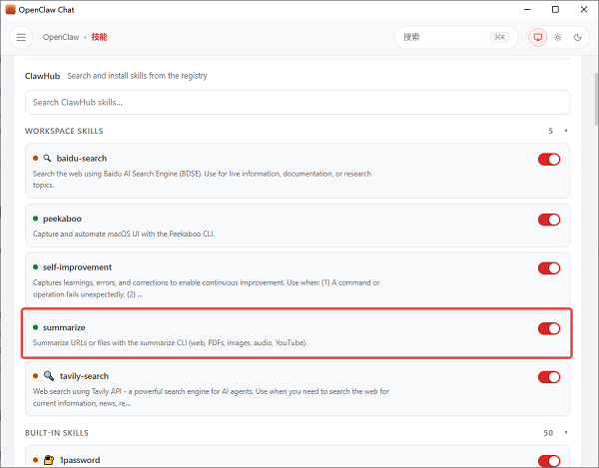The height and width of the screenshot is (468, 599).
Task: Open the baidu-search skill title
Action: pos(82,158)
